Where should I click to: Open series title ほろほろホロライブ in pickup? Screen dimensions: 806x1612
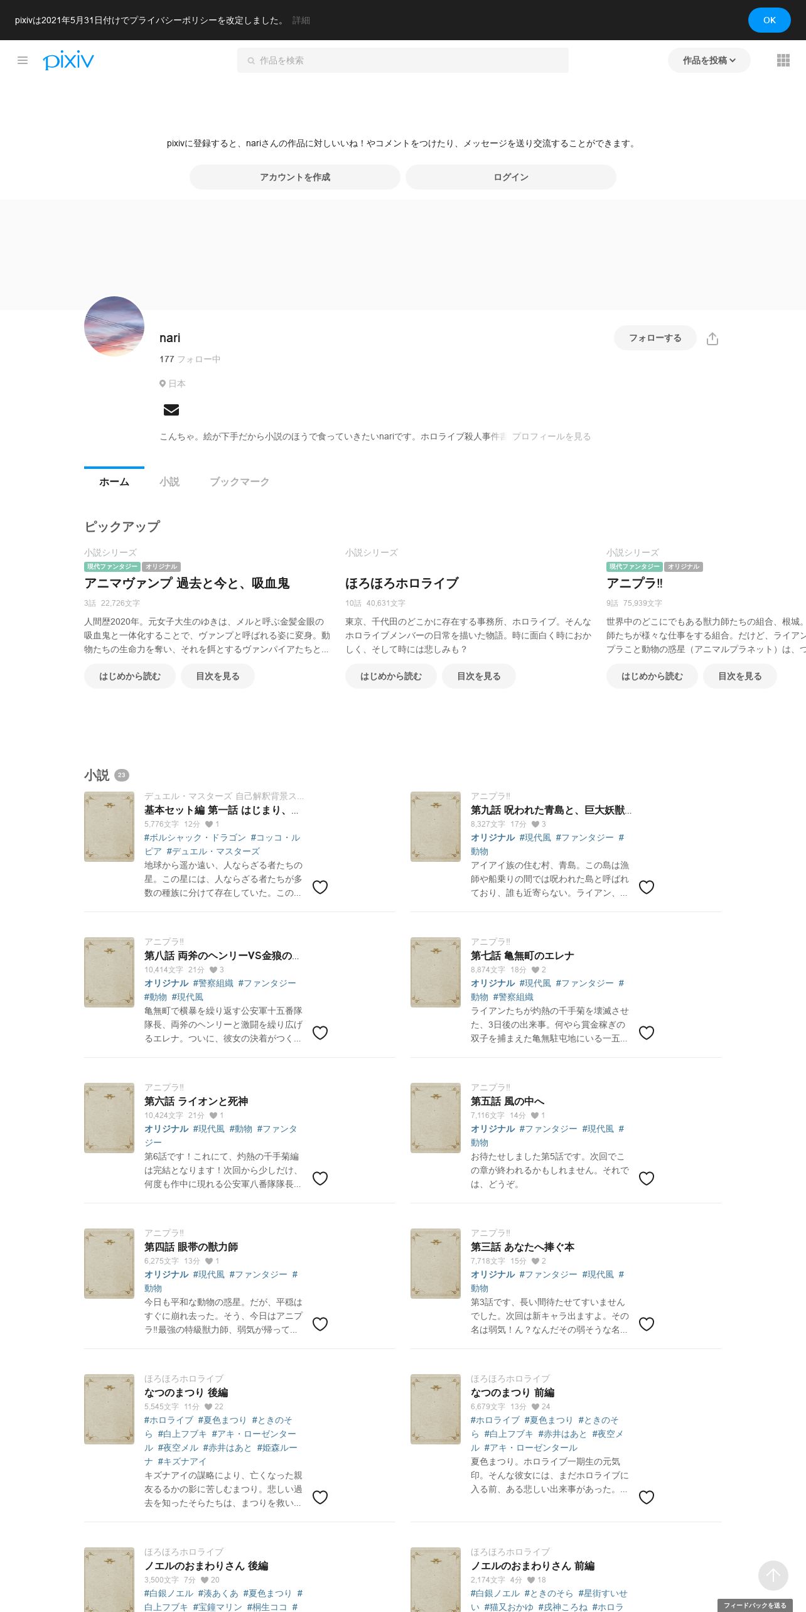pyautogui.click(x=402, y=583)
